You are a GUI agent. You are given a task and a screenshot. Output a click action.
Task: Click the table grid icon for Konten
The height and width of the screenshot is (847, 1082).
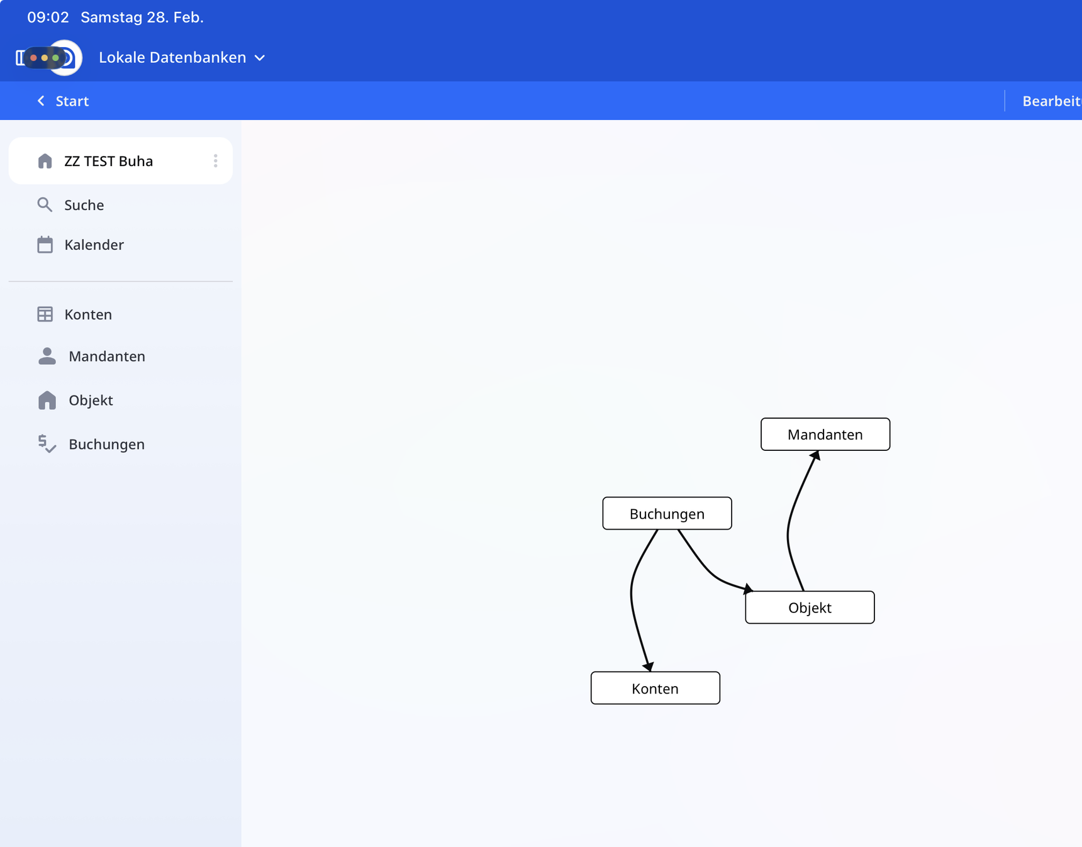(x=45, y=314)
